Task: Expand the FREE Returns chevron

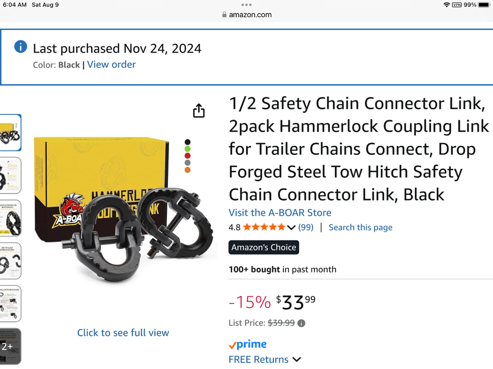Action: 297,360
